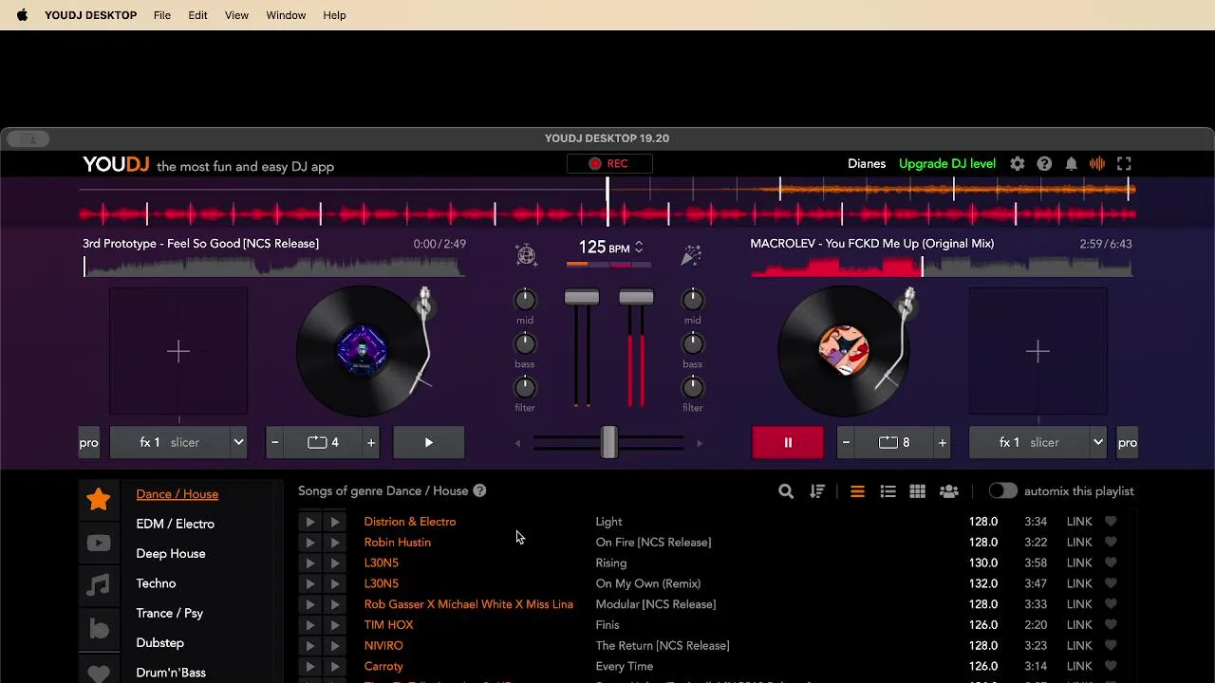Increase left deck loop size with plus

click(371, 443)
